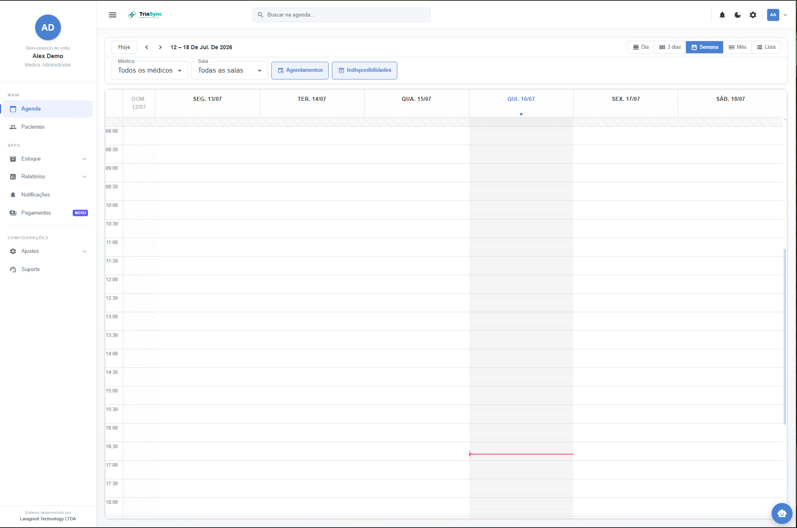Viewport: 797px width, 528px height.
Task: Open the chatbot assistant floating button
Action: (x=782, y=513)
